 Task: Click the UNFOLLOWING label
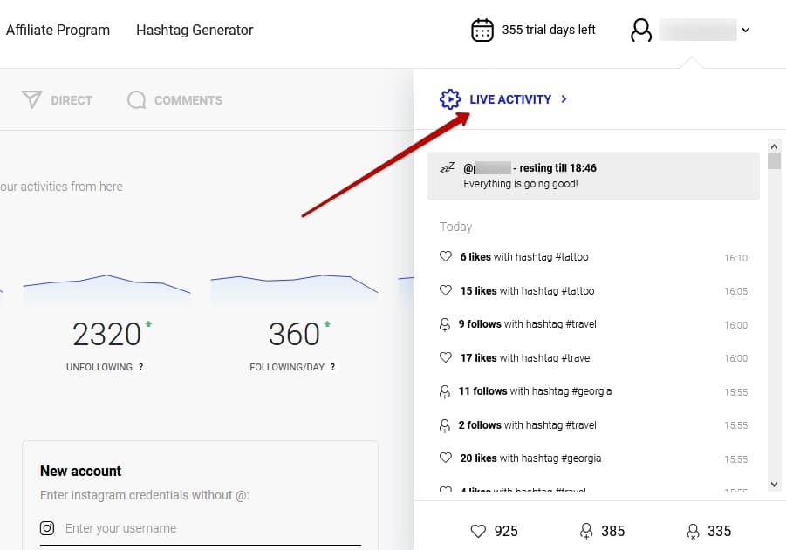(99, 367)
